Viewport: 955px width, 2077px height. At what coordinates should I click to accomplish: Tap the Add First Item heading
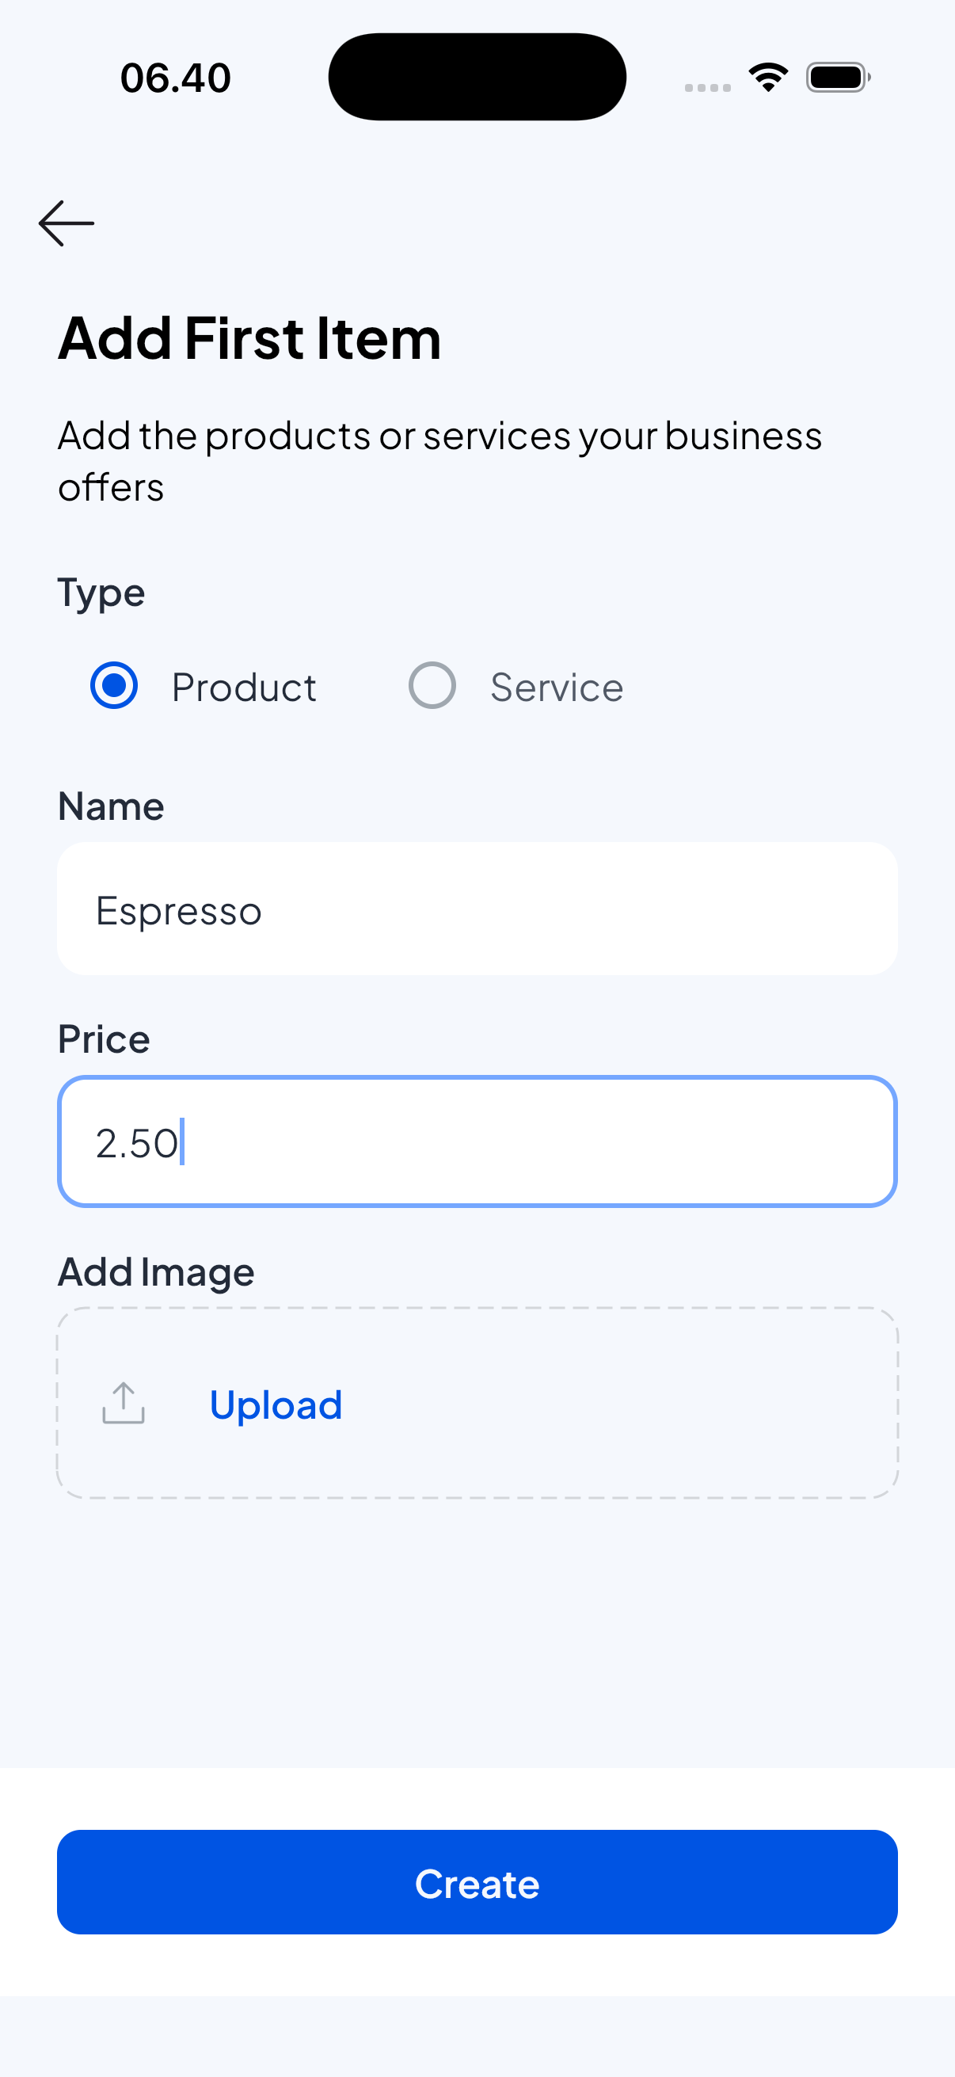point(249,337)
